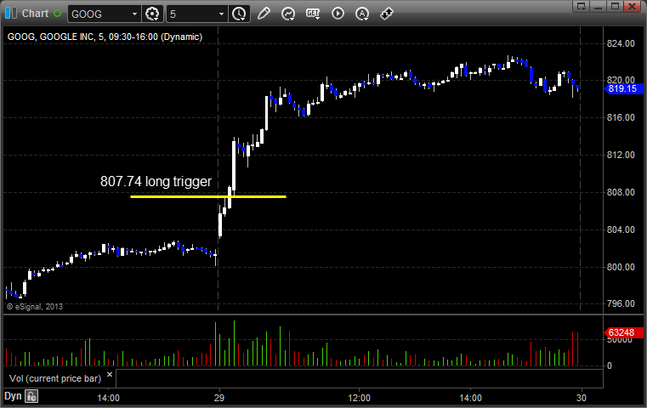Minimize the chart window
Screen dimensions: 647x408
599,6
